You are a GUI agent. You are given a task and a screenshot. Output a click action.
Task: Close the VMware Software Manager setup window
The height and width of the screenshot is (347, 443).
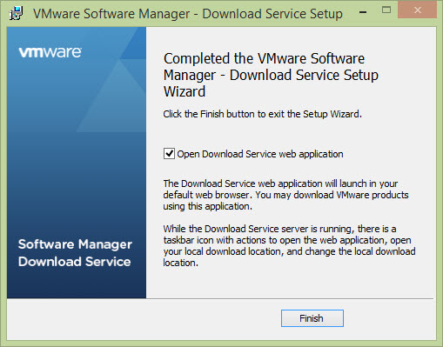[417, 10]
